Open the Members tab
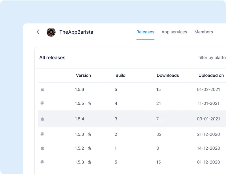Image resolution: width=226 pixels, height=174 pixels. (x=204, y=32)
